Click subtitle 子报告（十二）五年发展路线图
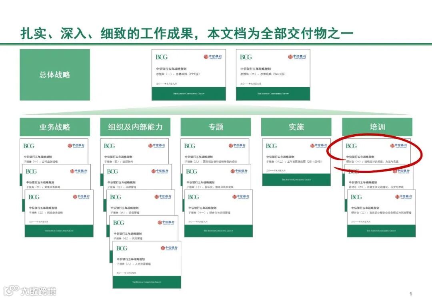 coord(294,161)
